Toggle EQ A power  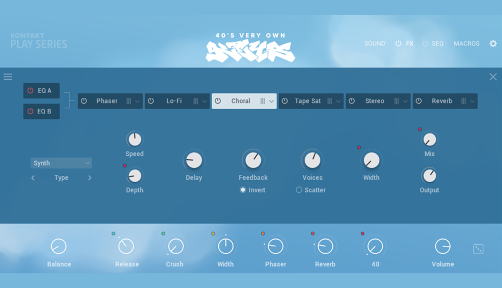tap(30, 91)
